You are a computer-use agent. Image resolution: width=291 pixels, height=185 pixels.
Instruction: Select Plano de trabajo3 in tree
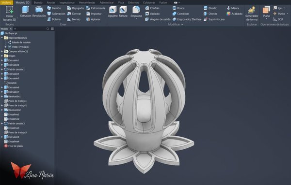coord(16,132)
